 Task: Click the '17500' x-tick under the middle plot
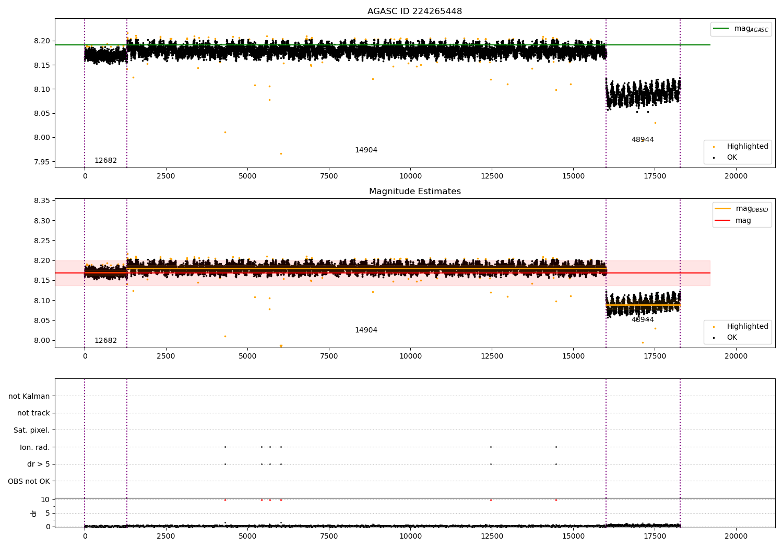point(655,356)
